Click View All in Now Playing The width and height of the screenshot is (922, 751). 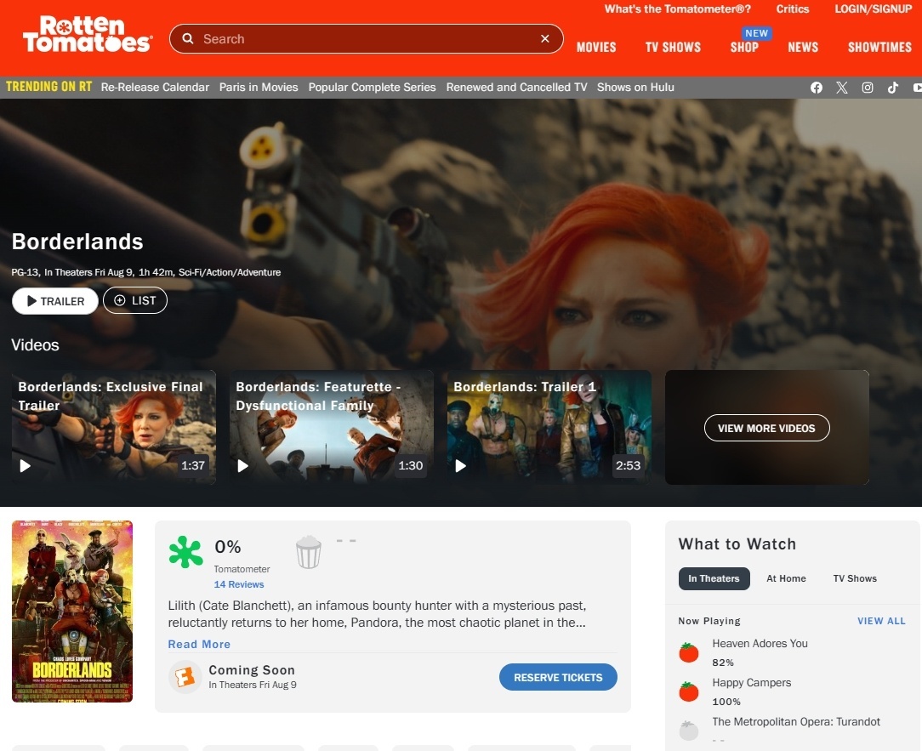[881, 621]
